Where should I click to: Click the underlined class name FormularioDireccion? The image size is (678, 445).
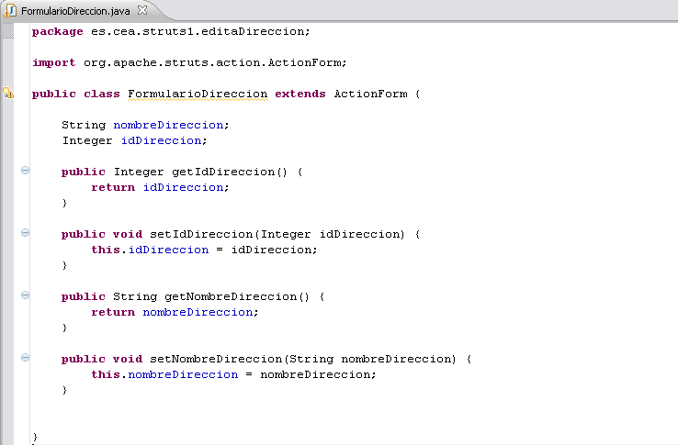[x=198, y=94]
